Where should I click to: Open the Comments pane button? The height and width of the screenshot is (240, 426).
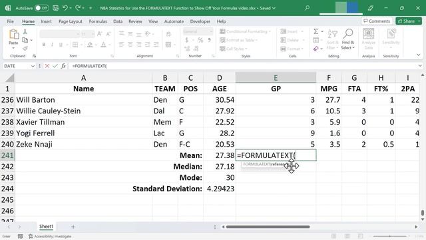[x=377, y=21]
